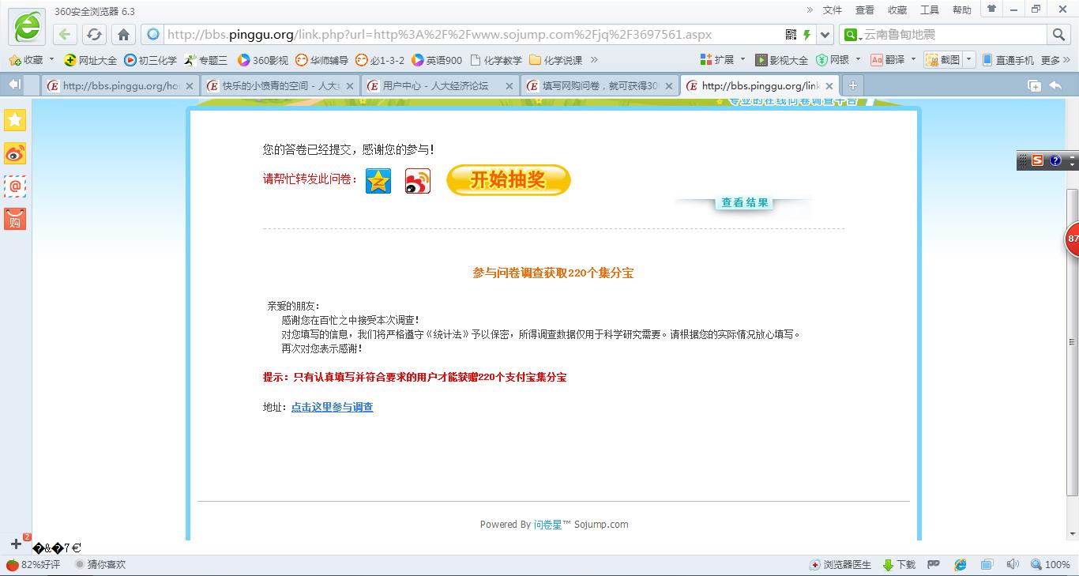This screenshot has width=1079, height=576.
Task: Show the QR code for this page
Action: point(791,34)
